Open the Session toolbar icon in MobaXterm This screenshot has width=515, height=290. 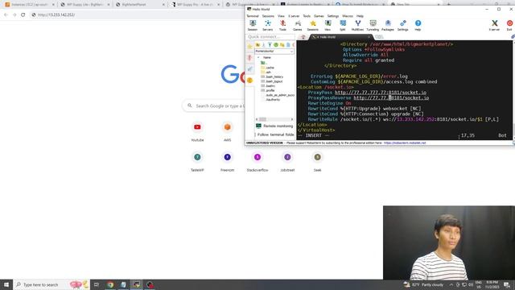click(253, 25)
